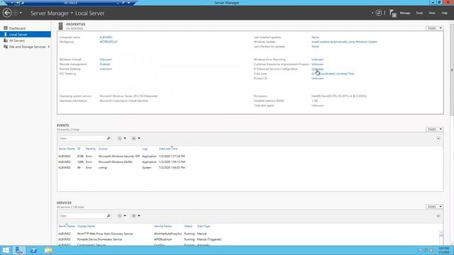Click Server Manager taskbar icon

coord(19,250)
